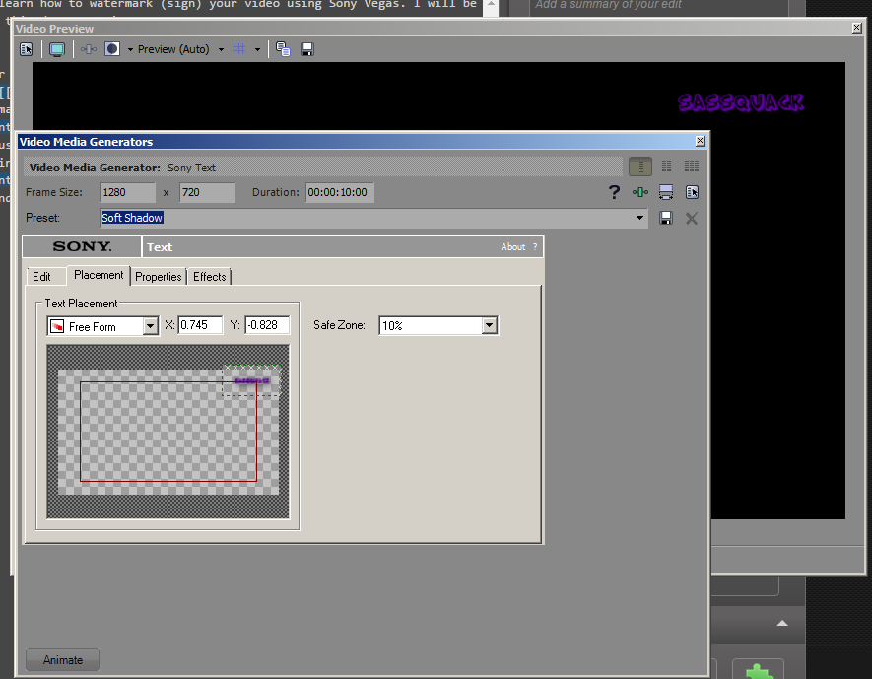The width and height of the screenshot is (872, 679).
Task: Open Free Form placement dropdown
Action: [150, 326]
